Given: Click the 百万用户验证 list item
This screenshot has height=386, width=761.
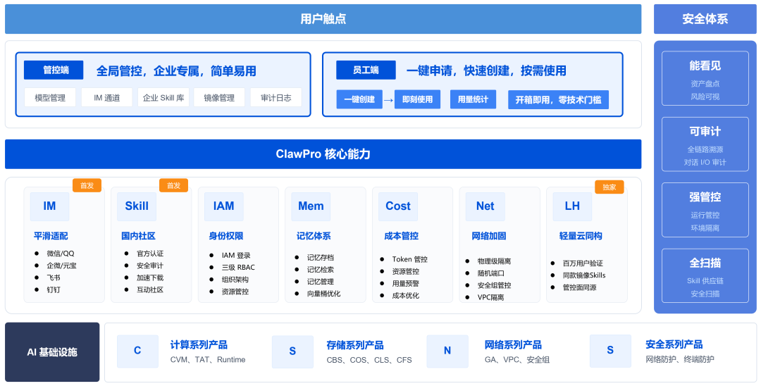Looking at the screenshot, I should point(583,263).
